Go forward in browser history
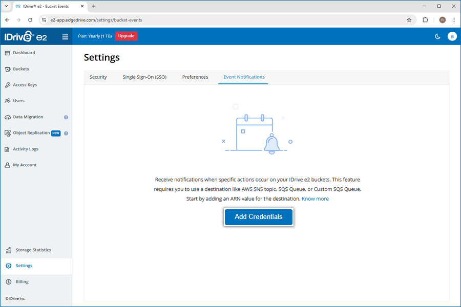461x307 pixels. click(18, 20)
